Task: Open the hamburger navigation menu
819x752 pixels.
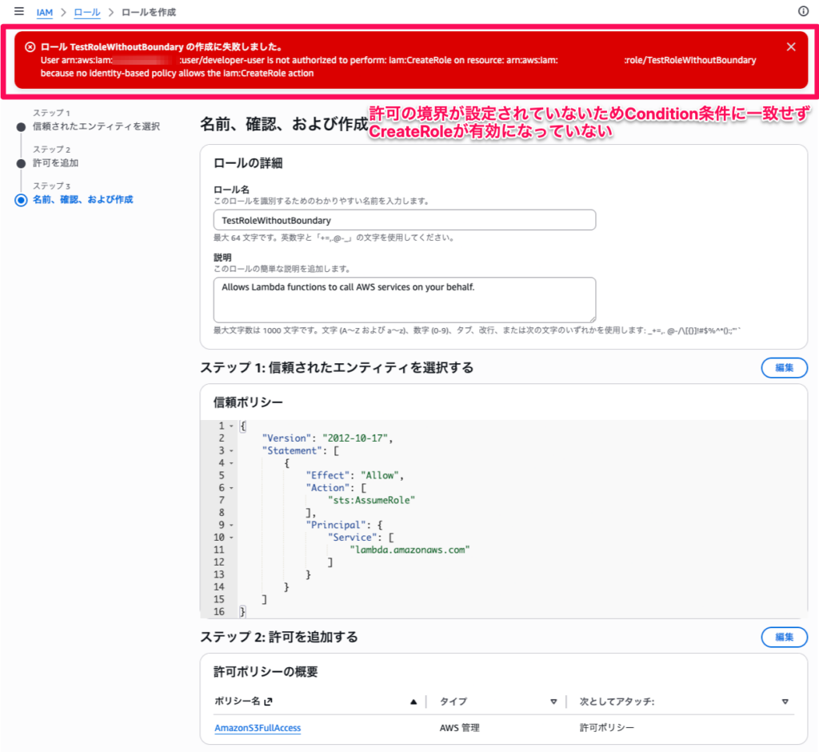Action: click(19, 12)
